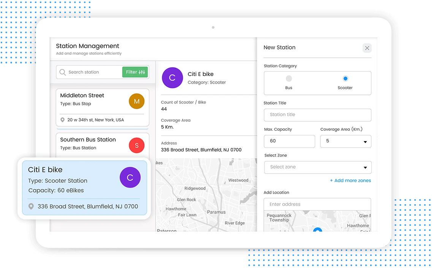The image size is (434, 270).
Task: Click the Capacity: 60 eBikes text
Action: point(56,191)
